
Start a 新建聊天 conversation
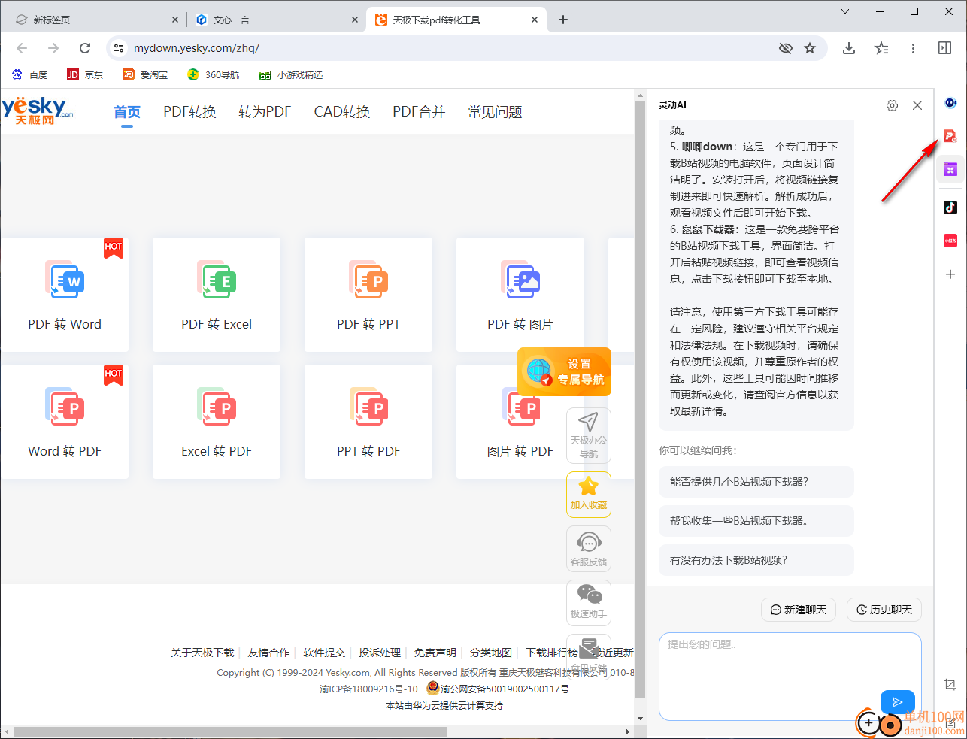pyautogui.click(x=799, y=610)
